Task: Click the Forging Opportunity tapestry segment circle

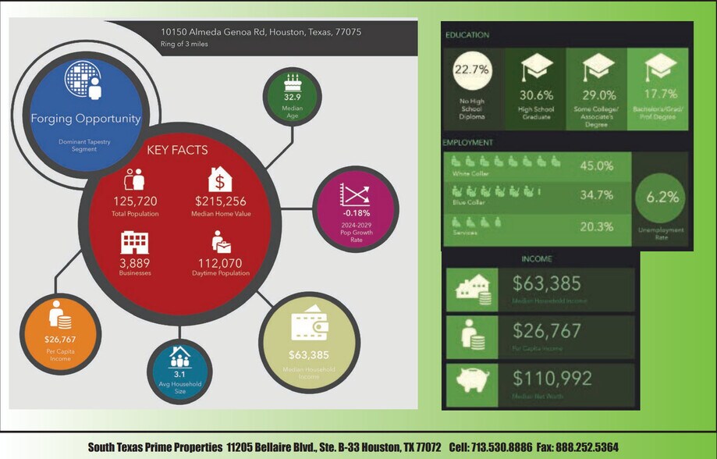Action: tap(86, 114)
